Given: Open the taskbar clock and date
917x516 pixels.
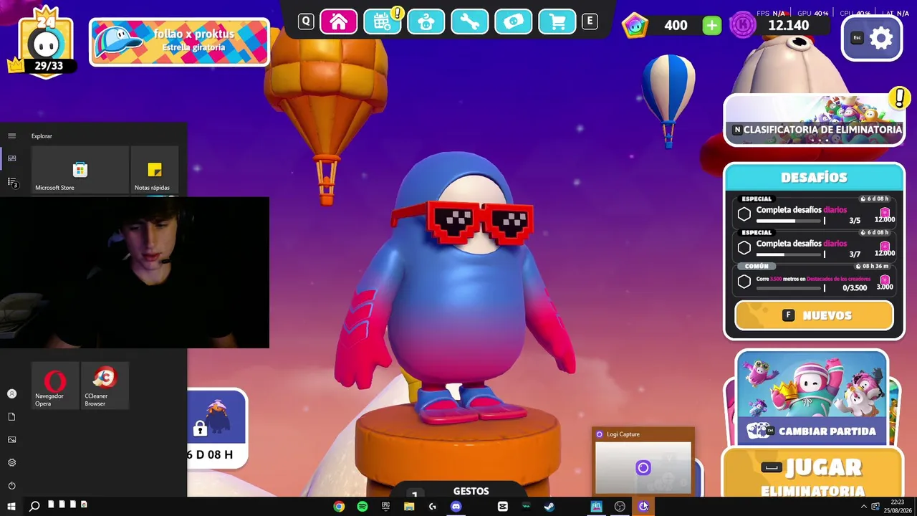Looking at the screenshot, I should click(897, 507).
